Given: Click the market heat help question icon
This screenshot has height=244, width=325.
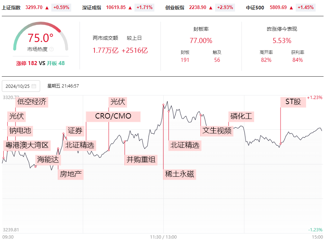Looking at the screenshot, I should [x=52, y=49].
